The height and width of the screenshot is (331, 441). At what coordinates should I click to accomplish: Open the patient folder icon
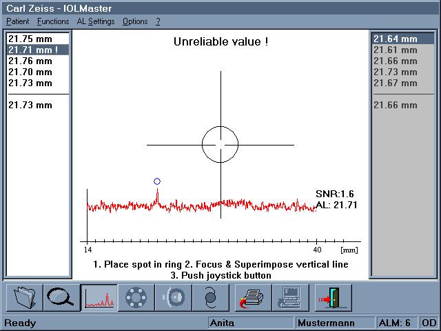pyautogui.click(x=24, y=298)
